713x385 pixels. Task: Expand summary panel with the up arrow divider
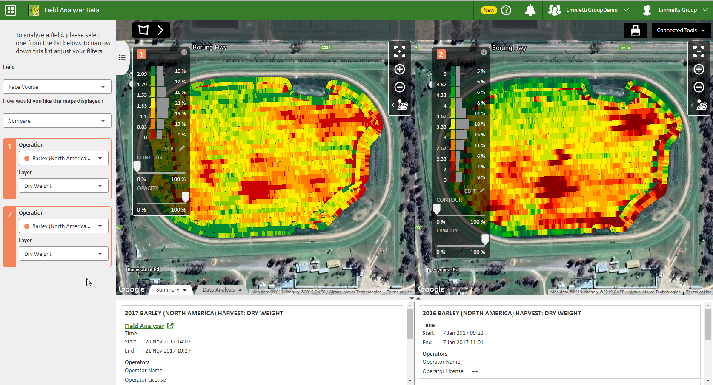[x=418, y=298]
